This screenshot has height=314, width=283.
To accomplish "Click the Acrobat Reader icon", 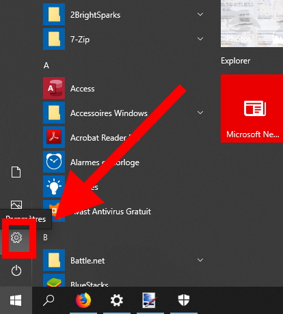I will pyautogui.click(x=54, y=137).
